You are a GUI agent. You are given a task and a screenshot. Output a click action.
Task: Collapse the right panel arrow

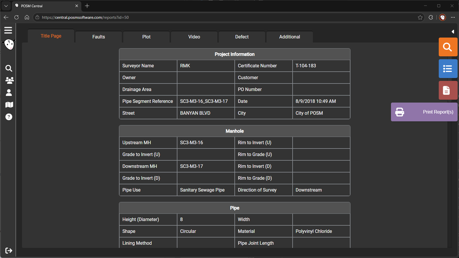tap(453, 32)
